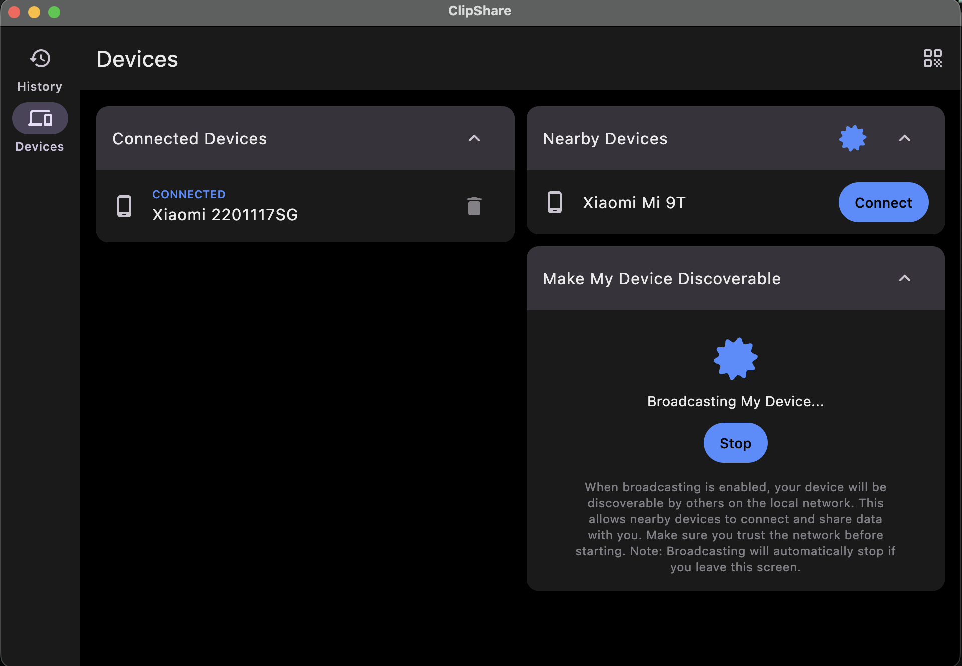This screenshot has height=666, width=962.
Task: Switch to Devices tab label
Action: [x=40, y=146]
